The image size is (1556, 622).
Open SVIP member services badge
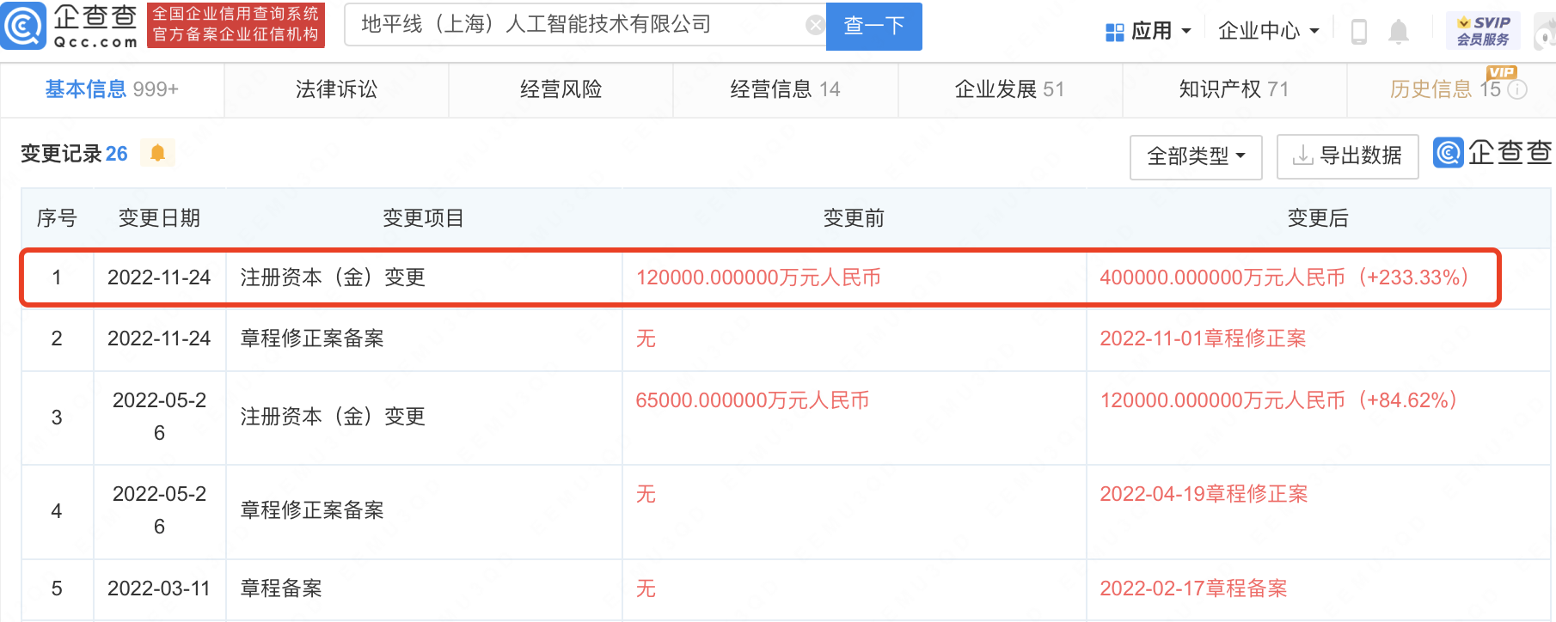coord(1483,31)
